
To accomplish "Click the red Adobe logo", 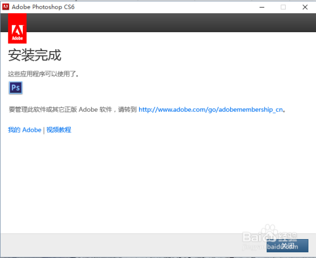I will [17, 28].
